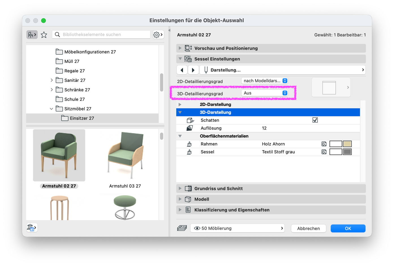Expand the Sanitär 27 folder

point(52,80)
